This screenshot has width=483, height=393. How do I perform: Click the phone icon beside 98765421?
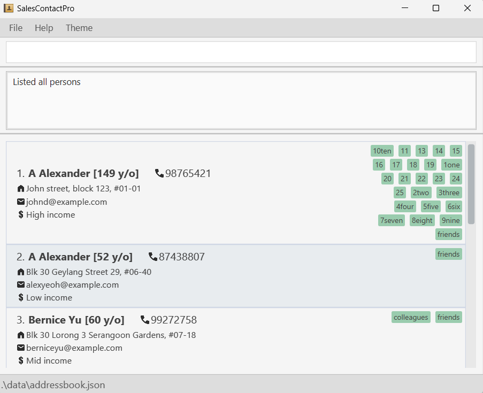click(159, 173)
